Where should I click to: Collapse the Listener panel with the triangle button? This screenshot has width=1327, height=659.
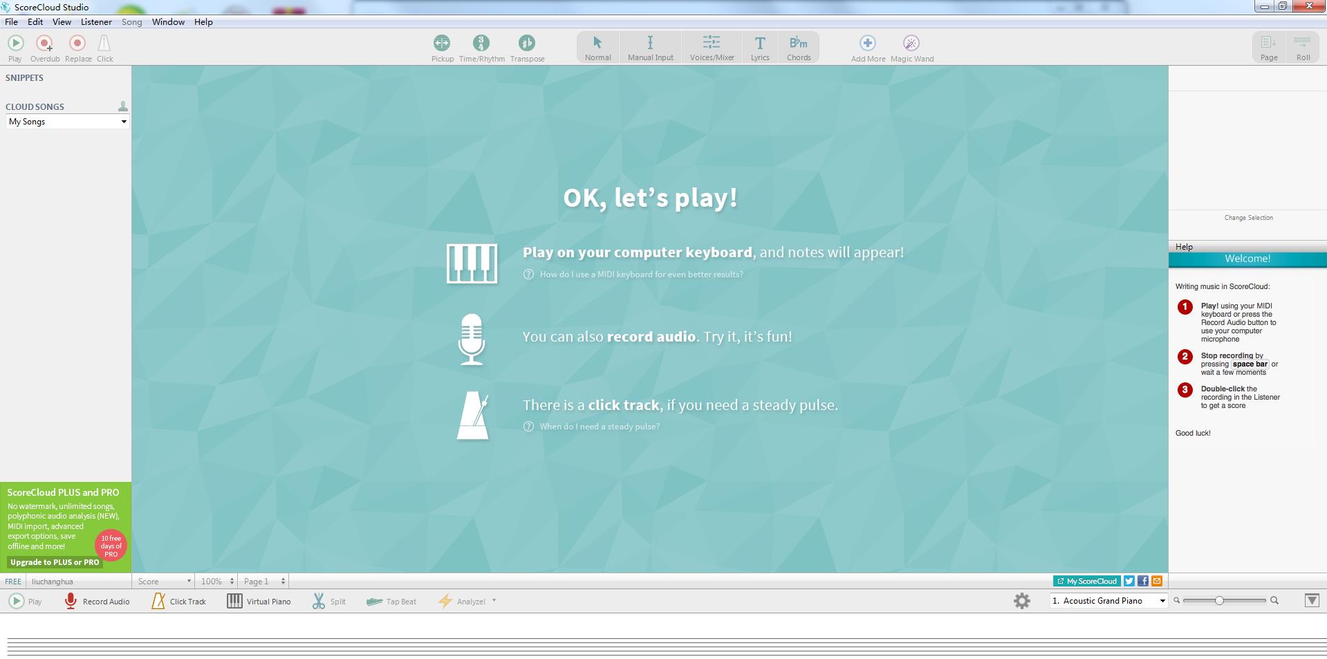(1312, 601)
